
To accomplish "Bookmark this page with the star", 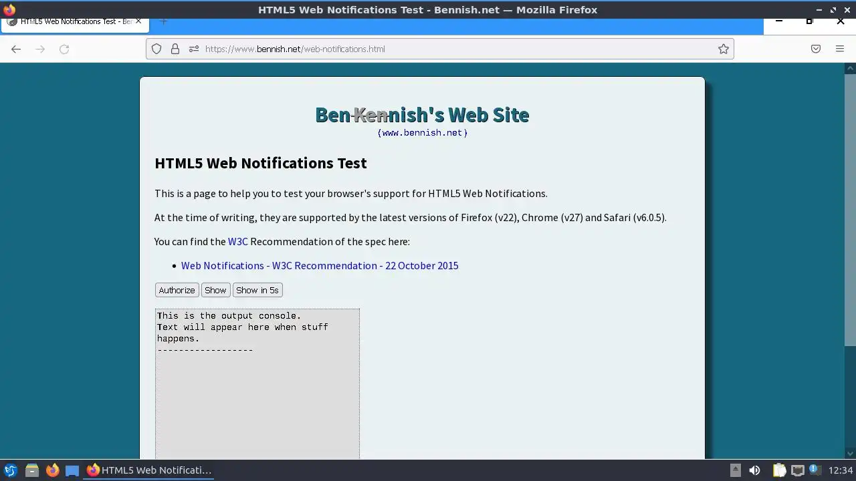I will point(723,49).
